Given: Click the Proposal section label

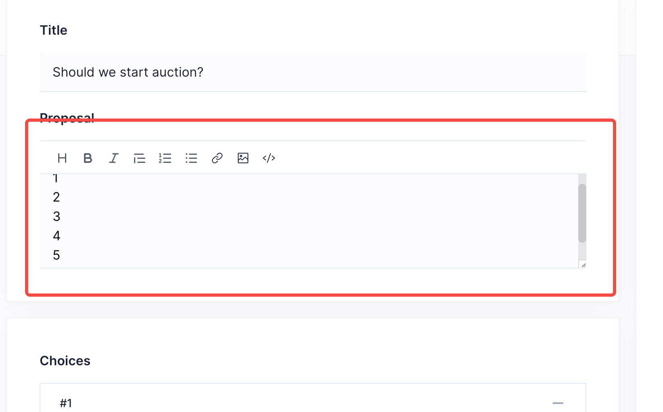Looking at the screenshot, I should coord(67,118).
